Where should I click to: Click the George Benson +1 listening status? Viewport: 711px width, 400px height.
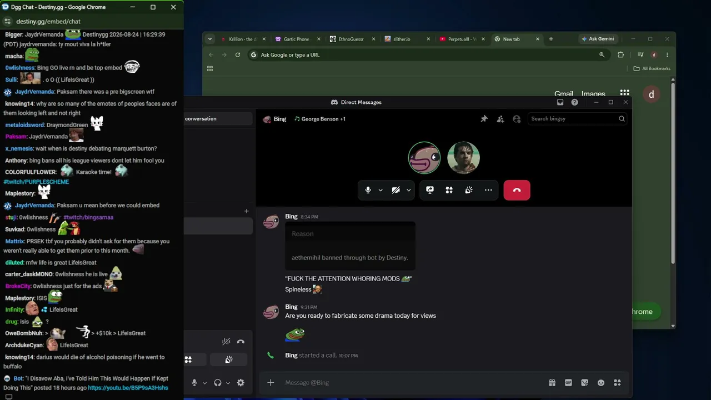320,119
